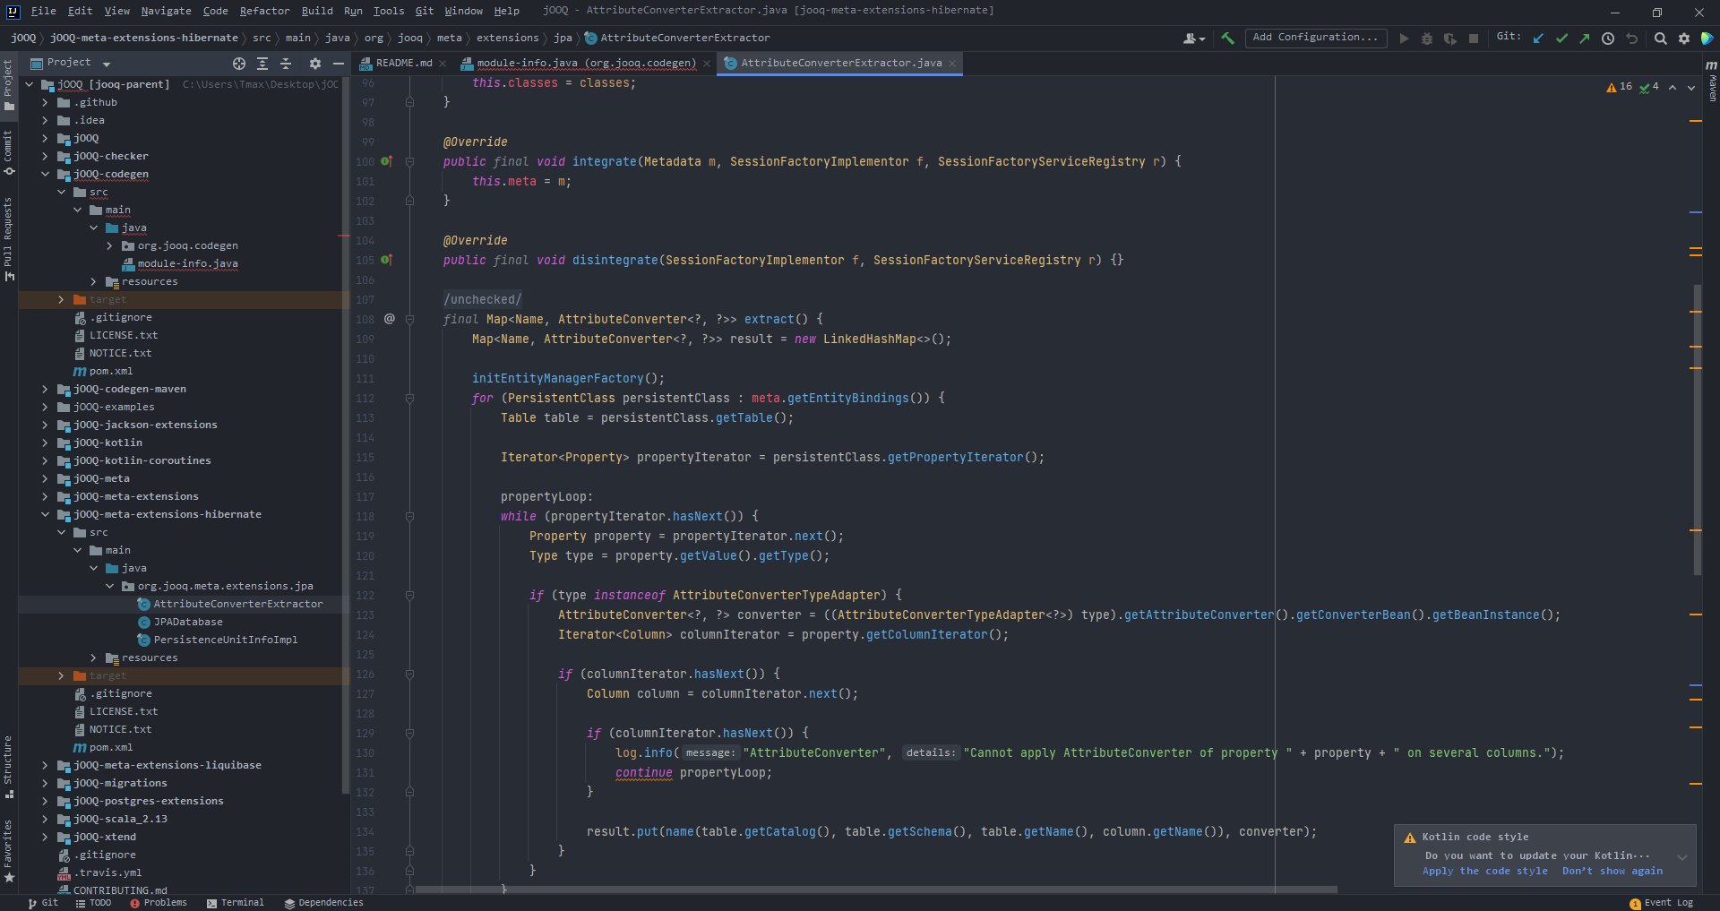
Task: Click Git Update Project blue arrow
Action: (1538, 39)
